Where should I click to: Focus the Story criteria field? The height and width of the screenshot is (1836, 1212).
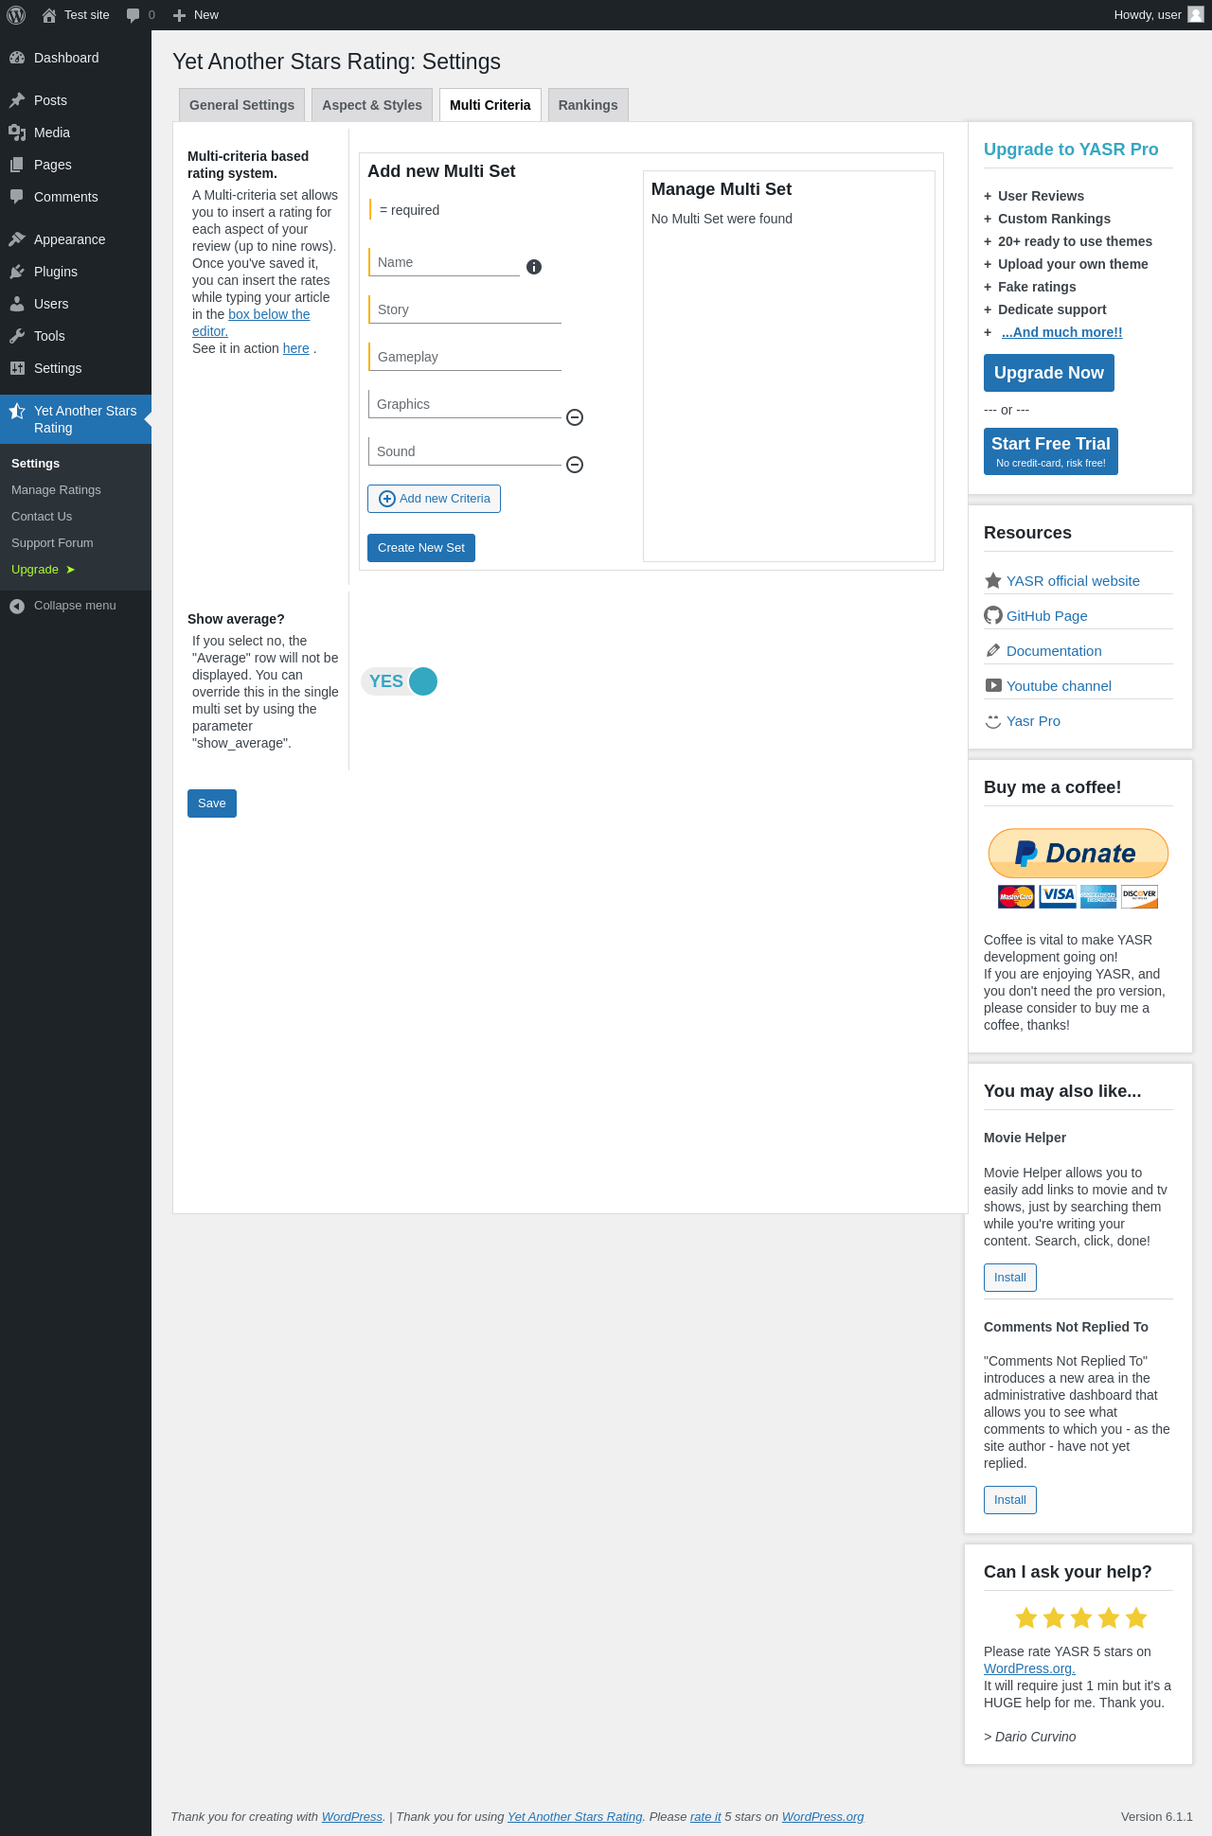tap(465, 309)
